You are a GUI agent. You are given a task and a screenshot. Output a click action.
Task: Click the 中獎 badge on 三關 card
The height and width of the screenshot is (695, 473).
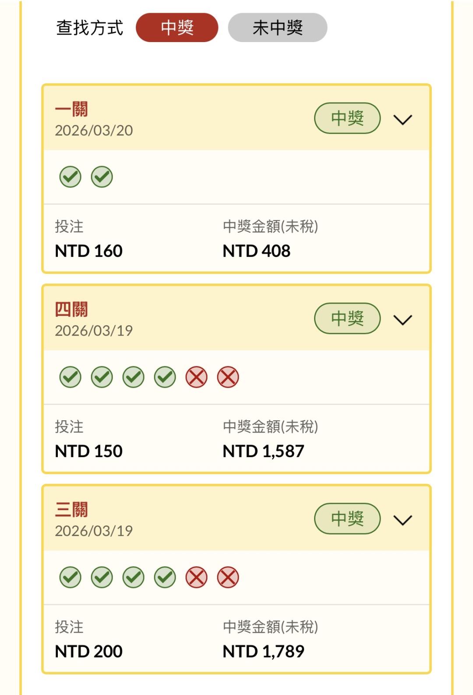(x=347, y=518)
